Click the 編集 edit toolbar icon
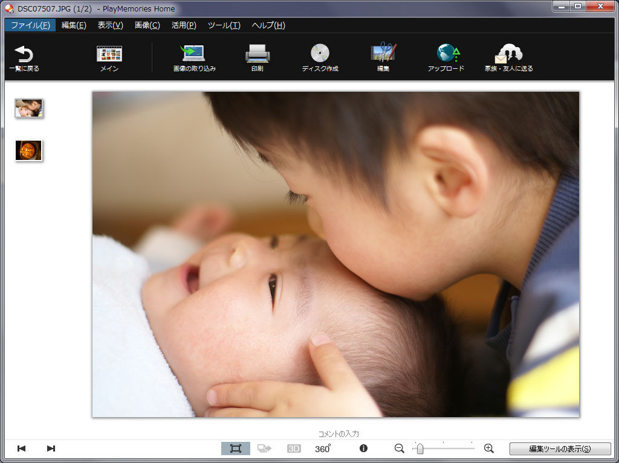 (383, 54)
